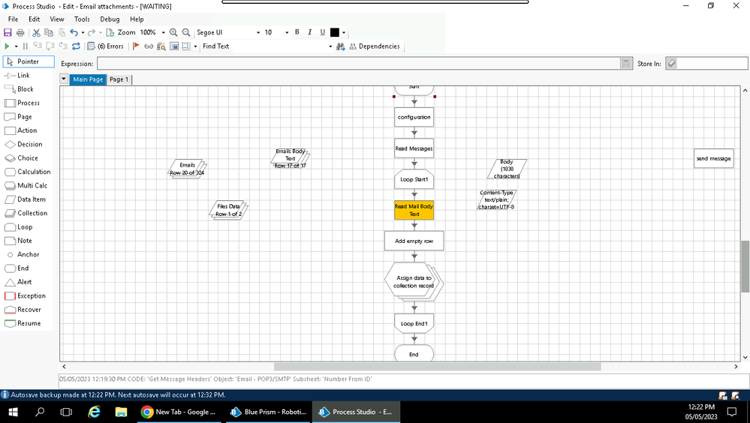Viewport: 750px width, 423px height.
Task: Toggle underline text formatting
Action: coord(323,32)
